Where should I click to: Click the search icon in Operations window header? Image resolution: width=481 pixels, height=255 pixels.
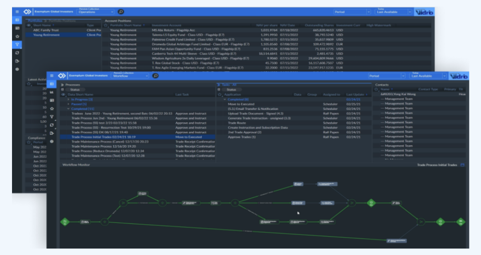click(x=121, y=12)
